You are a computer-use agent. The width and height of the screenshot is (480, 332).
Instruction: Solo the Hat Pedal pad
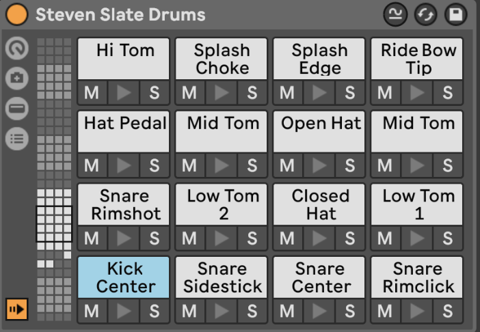point(155,166)
